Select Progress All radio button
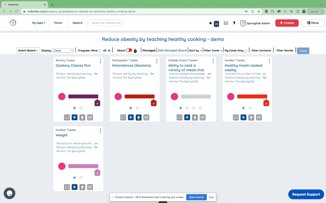This screenshot has width=326, height=203. (109, 51)
